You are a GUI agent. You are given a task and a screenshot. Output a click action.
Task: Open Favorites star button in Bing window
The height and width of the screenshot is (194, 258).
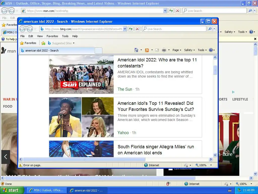[28, 43]
